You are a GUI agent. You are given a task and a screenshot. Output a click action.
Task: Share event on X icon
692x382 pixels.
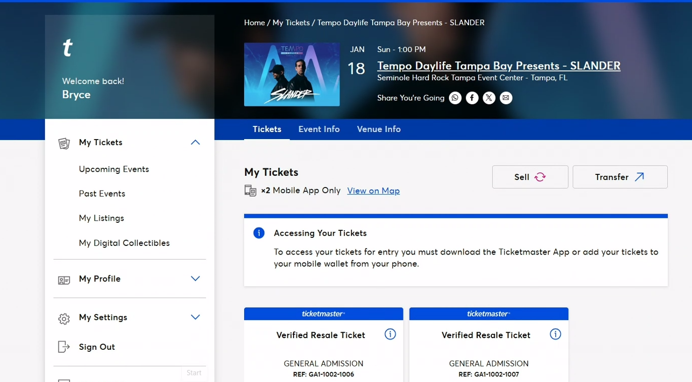[x=489, y=98]
